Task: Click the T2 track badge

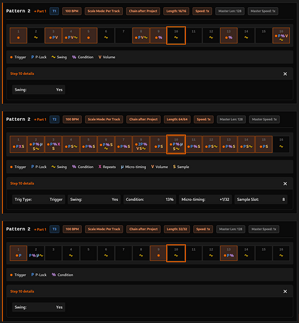Action: (x=54, y=120)
